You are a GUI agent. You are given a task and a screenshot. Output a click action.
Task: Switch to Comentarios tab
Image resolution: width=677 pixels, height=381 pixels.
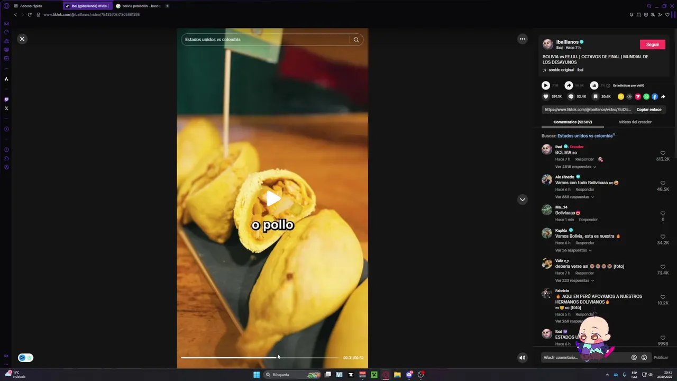point(572,122)
